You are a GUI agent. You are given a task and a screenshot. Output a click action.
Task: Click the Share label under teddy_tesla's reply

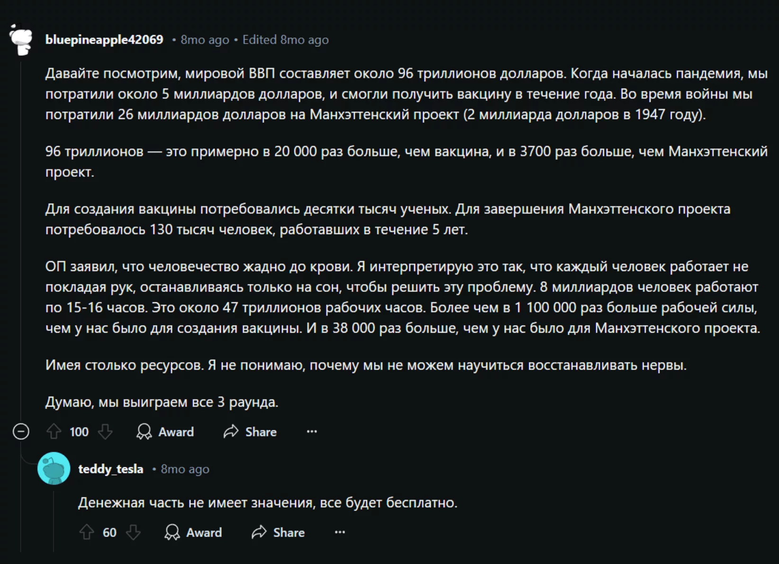(289, 532)
